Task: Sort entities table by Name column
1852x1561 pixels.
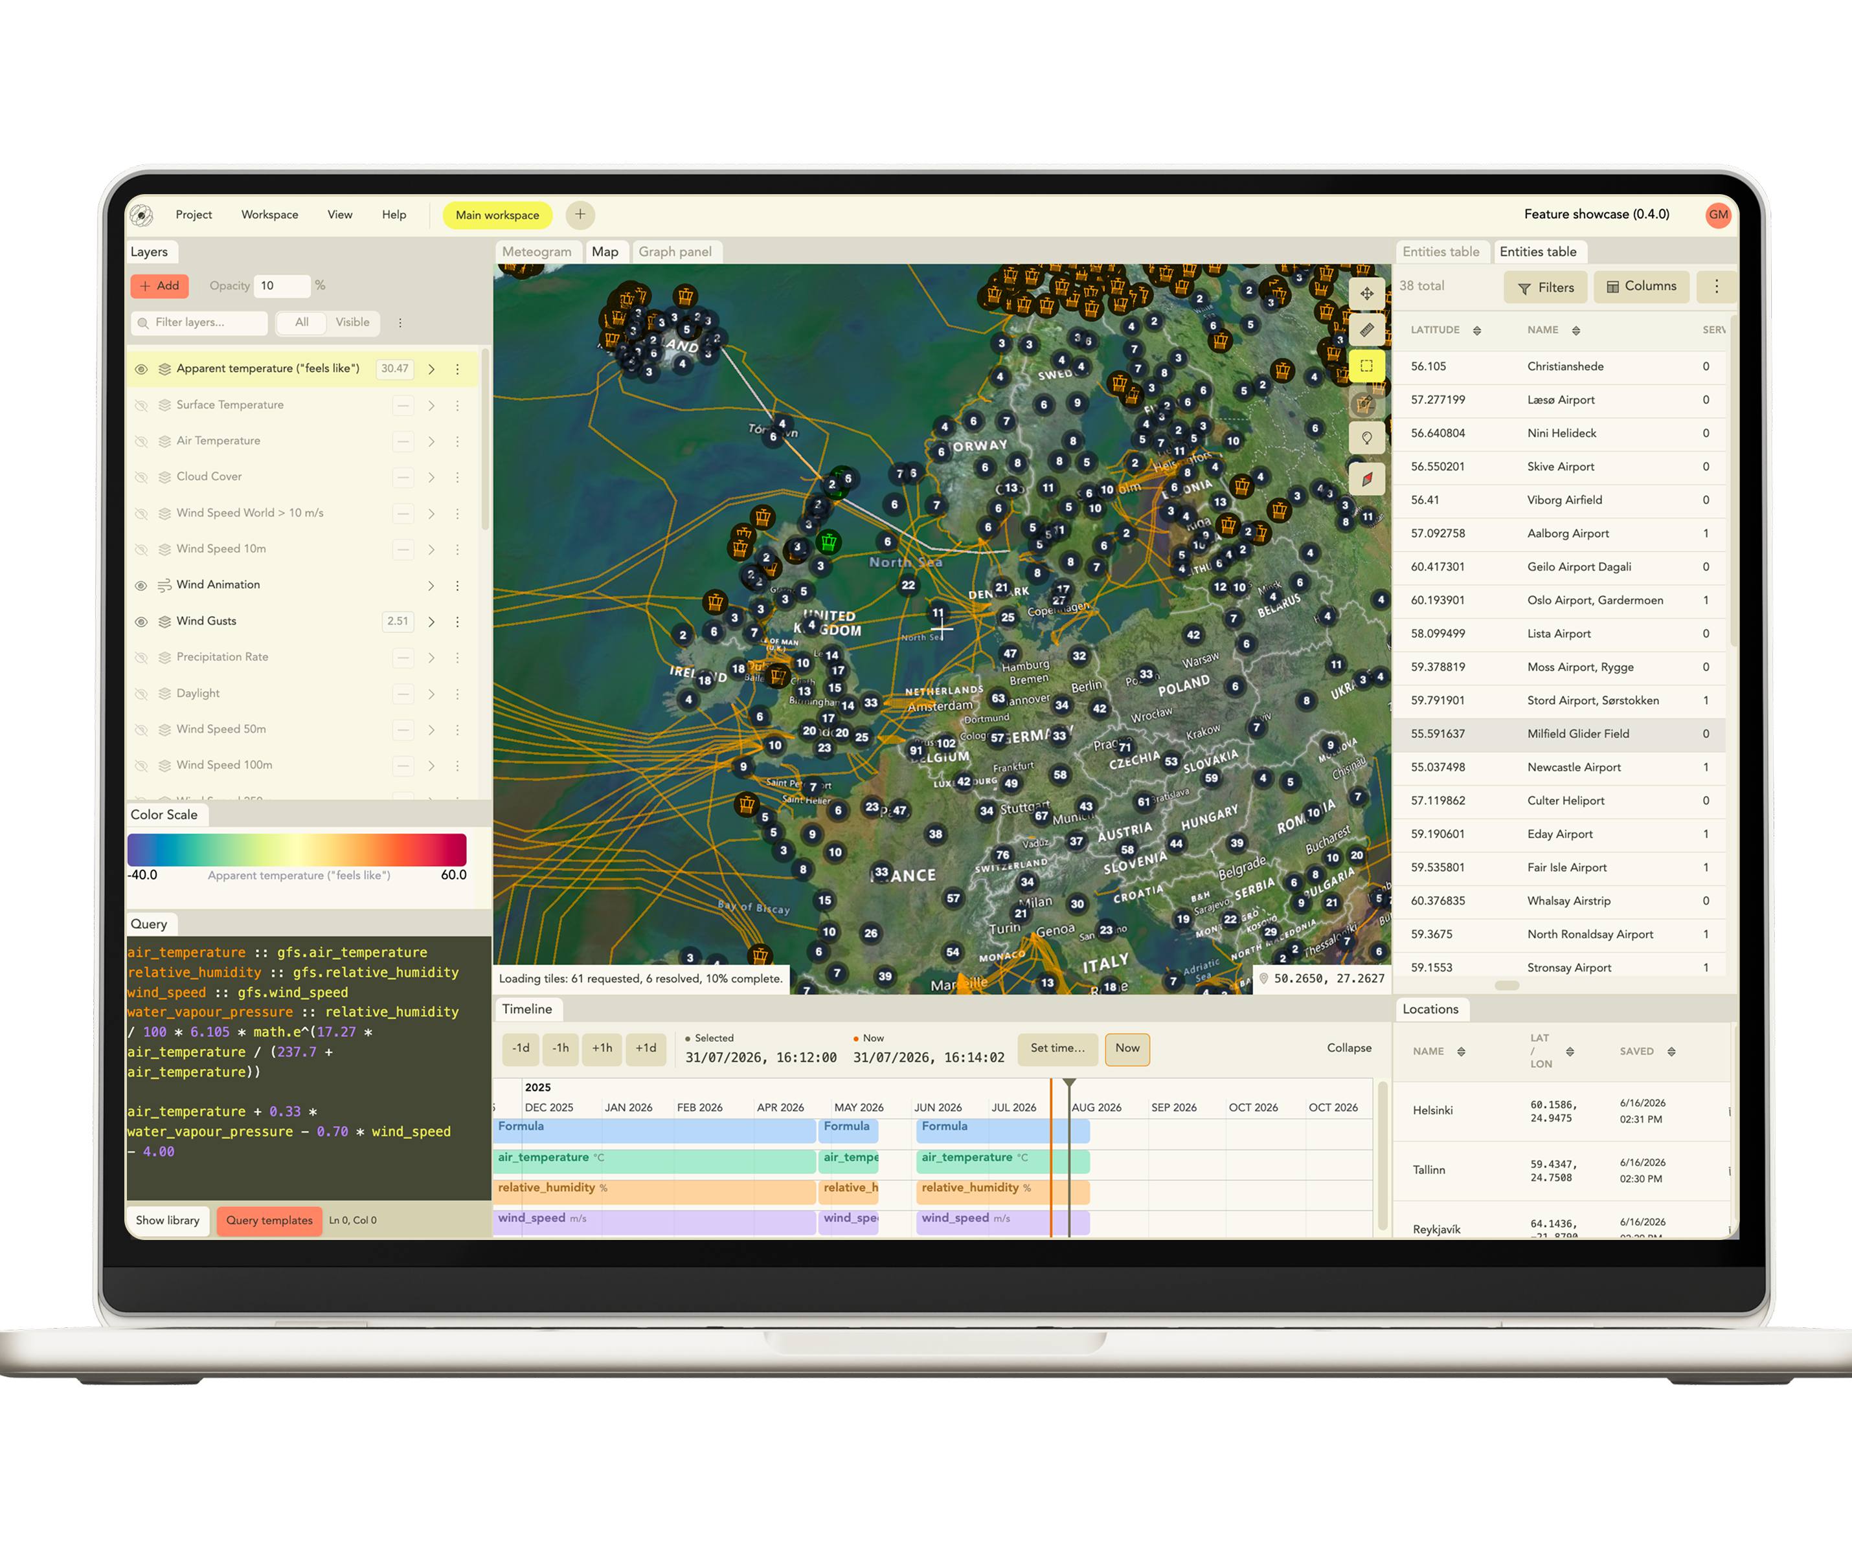Action: coord(1575,331)
